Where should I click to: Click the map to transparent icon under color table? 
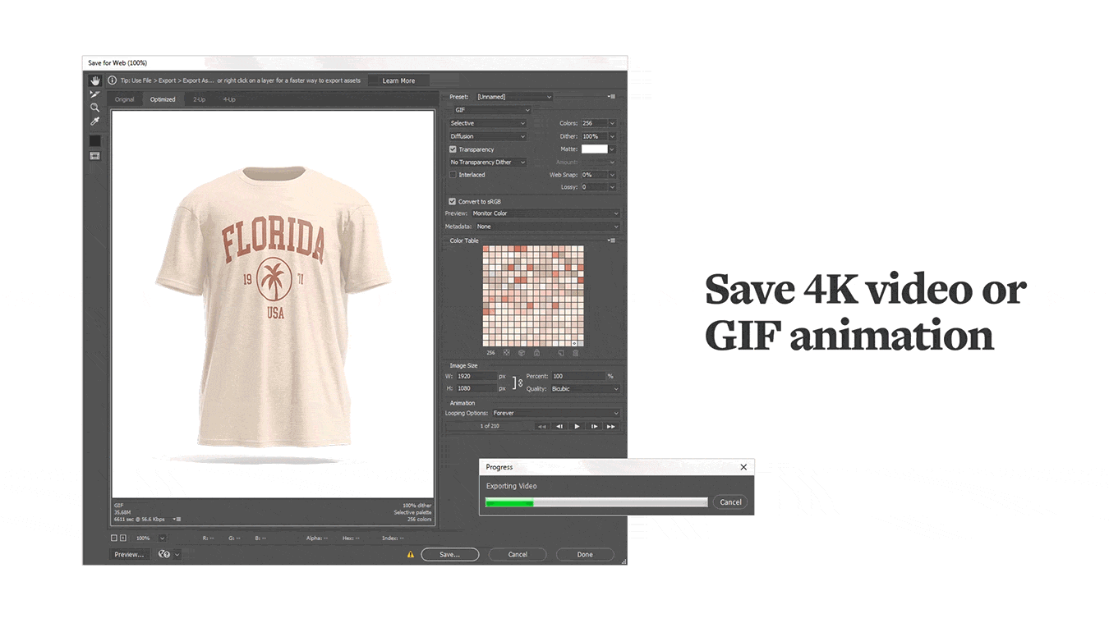tap(507, 353)
